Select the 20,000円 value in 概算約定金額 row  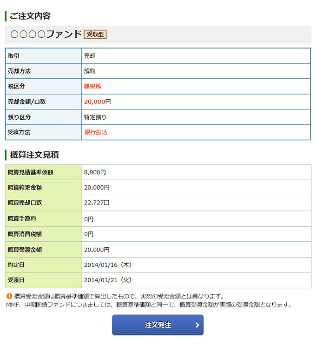point(97,187)
